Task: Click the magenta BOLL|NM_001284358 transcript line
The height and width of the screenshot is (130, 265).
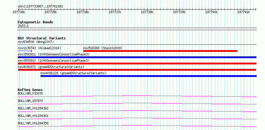Action: tap(137, 126)
